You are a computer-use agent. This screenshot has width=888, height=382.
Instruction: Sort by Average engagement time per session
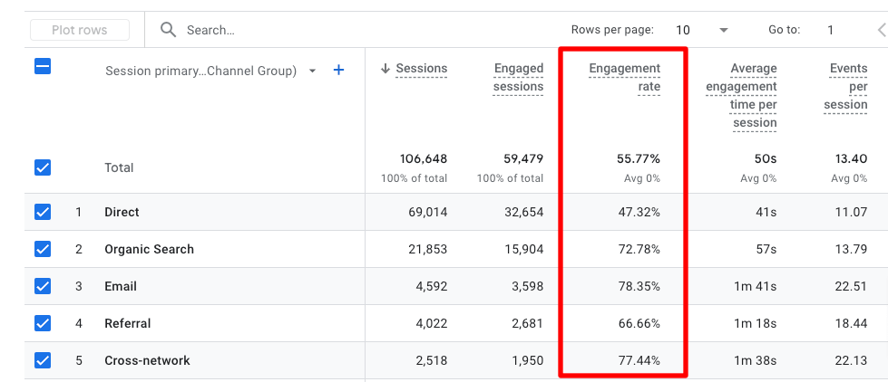click(741, 96)
